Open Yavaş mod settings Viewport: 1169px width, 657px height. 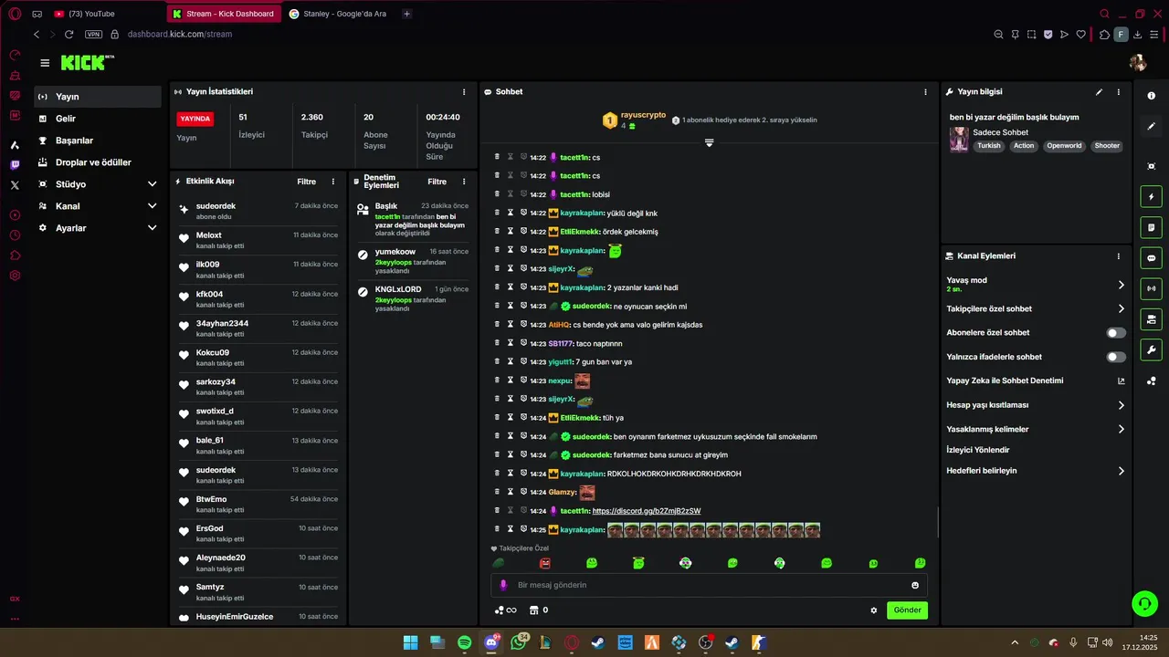point(1036,285)
